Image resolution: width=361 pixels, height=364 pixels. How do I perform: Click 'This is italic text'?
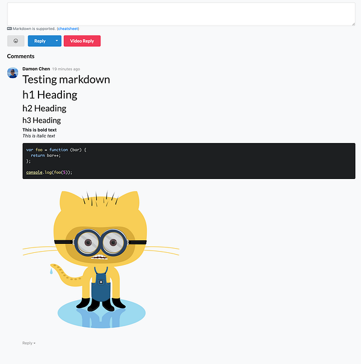click(39, 136)
